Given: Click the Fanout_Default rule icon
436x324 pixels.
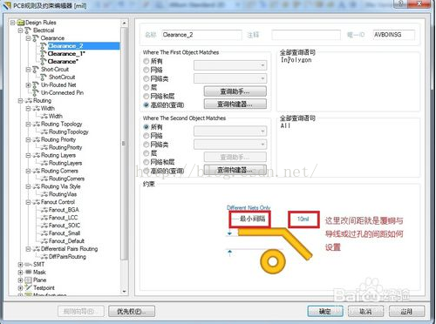Looking at the screenshot, I should pyautogui.click(x=44, y=241).
